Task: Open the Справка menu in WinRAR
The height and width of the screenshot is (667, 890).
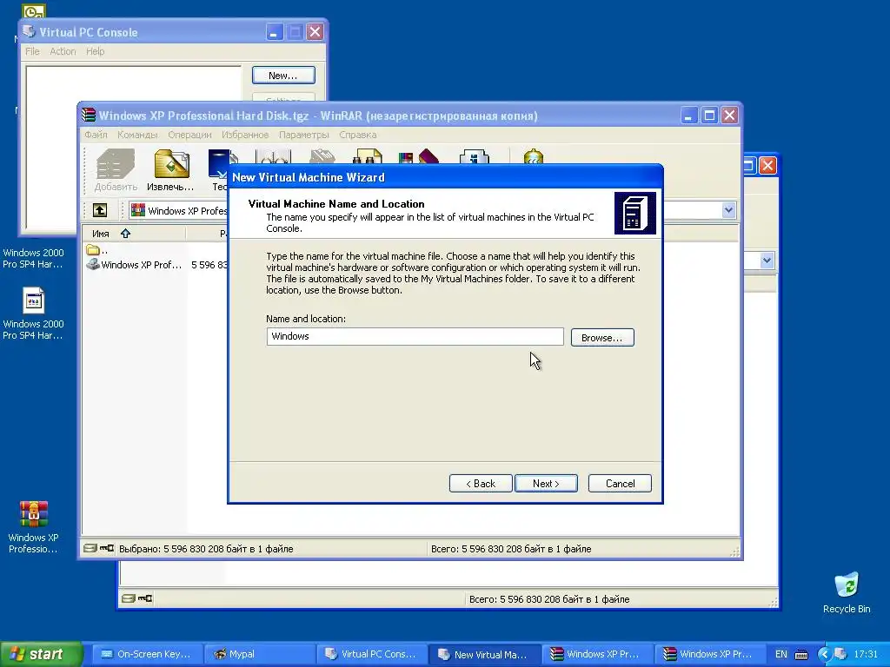Action: coord(357,135)
